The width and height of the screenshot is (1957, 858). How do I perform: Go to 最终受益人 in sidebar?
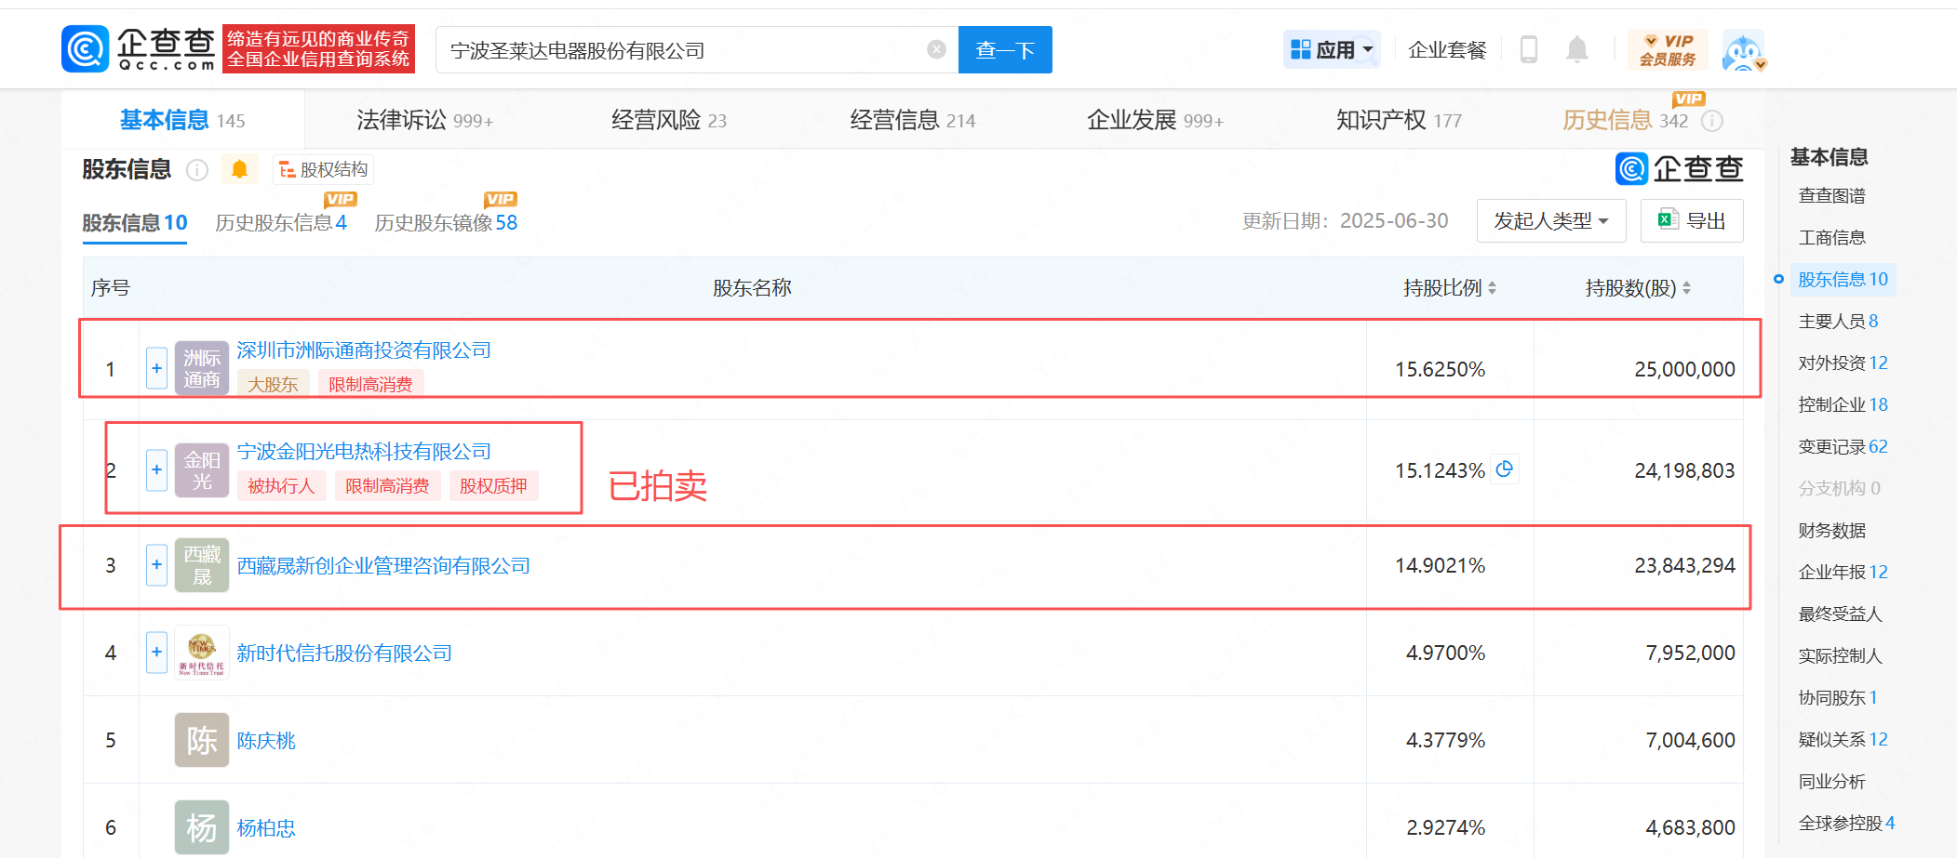click(1840, 614)
